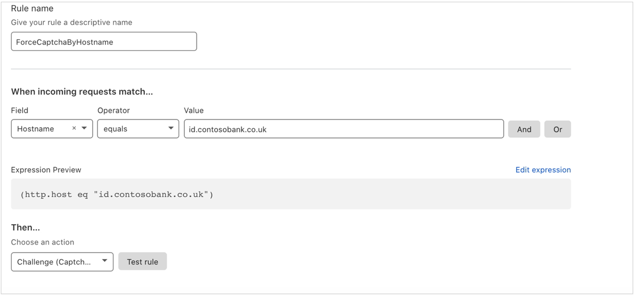Click the ForceCaptchaByHostname name box
The width and height of the screenshot is (634, 295).
point(104,41)
